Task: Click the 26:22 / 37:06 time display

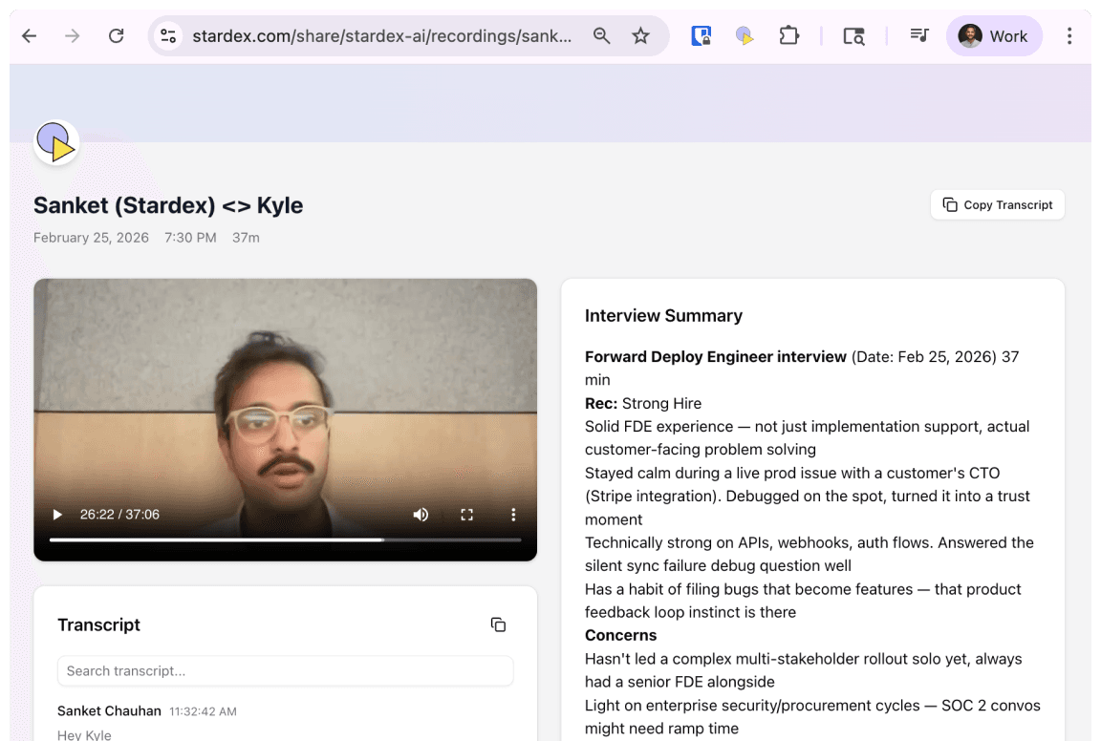Action: (x=119, y=515)
